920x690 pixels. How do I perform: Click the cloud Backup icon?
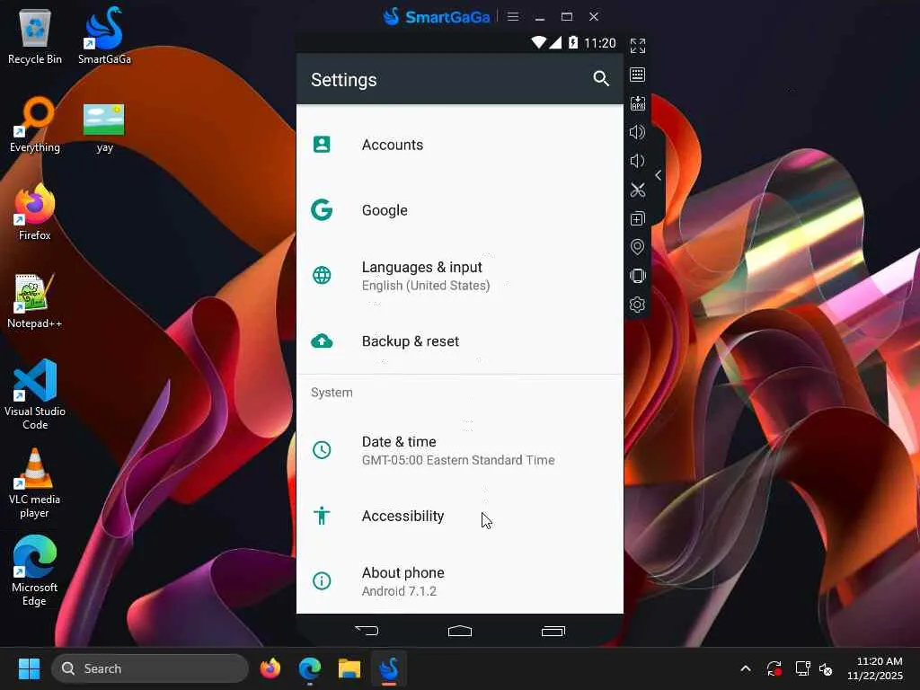coord(322,341)
